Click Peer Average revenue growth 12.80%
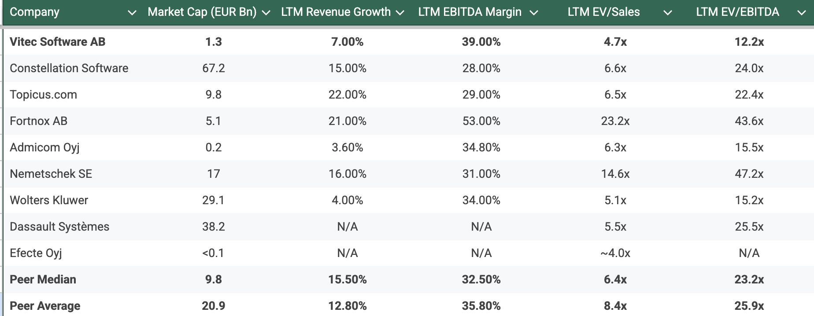814x316 pixels. pyautogui.click(x=348, y=306)
